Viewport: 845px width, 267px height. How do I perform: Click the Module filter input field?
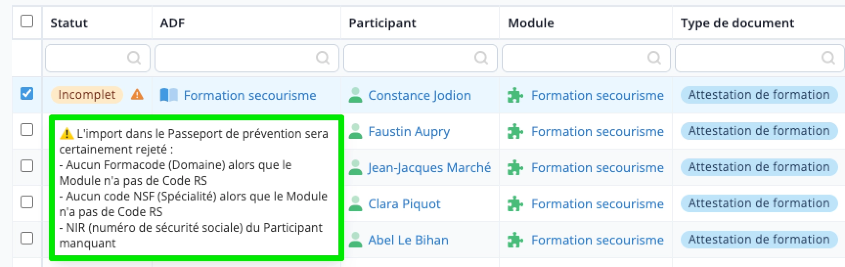(x=586, y=58)
